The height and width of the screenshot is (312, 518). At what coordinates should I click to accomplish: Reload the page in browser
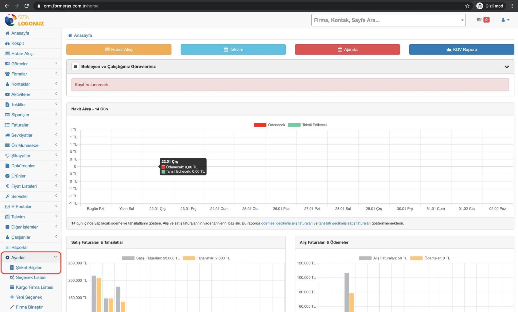point(26,6)
